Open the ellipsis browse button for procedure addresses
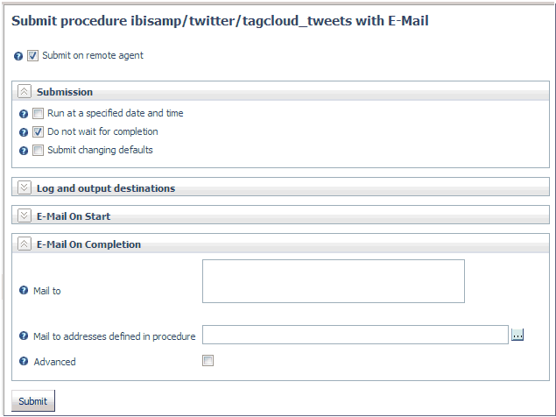 point(517,335)
